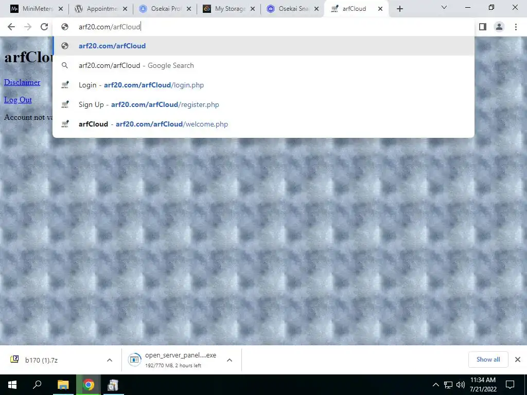Go back to the previous page
This screenshot has width=527, height=395.
point(11,27)
